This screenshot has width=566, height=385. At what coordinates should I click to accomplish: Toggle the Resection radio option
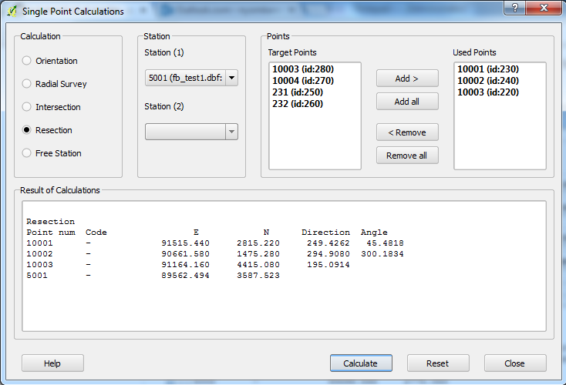(28, 130)
